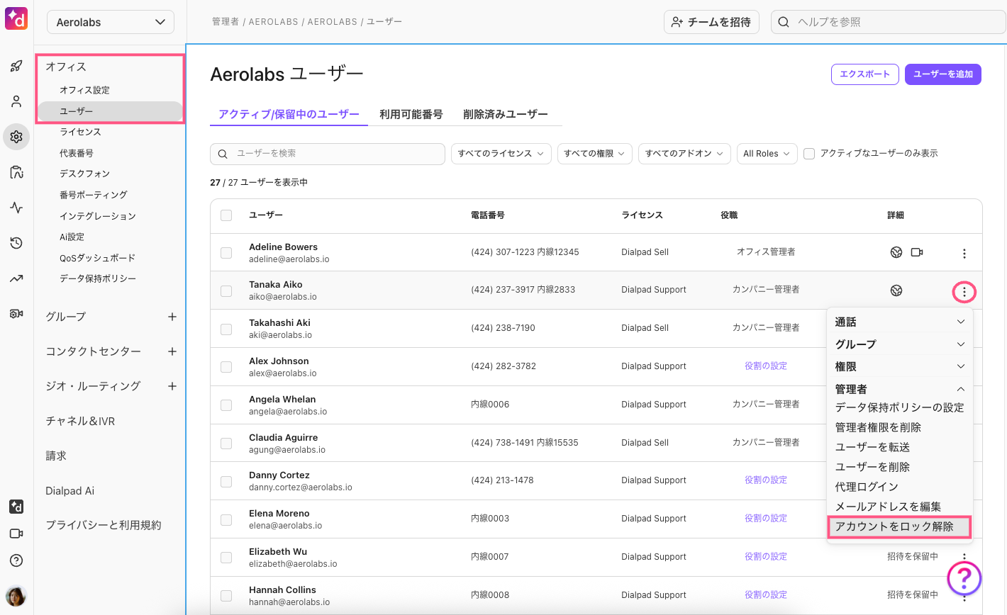Click 役割の設定 link for Alex Johnson

click(x=766, y=366)
